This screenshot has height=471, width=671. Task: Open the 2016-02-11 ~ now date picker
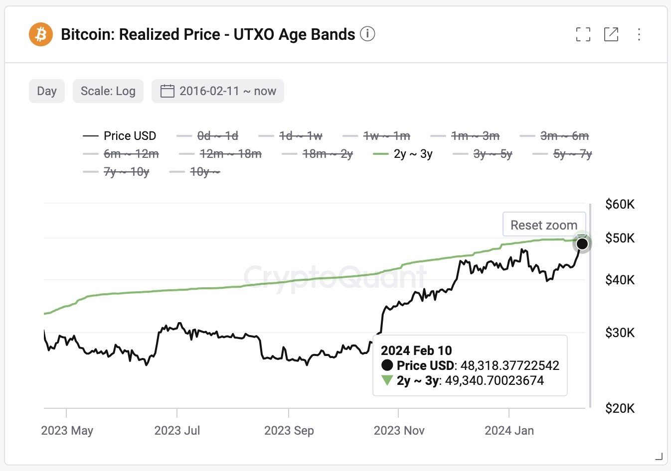[218, 91]
